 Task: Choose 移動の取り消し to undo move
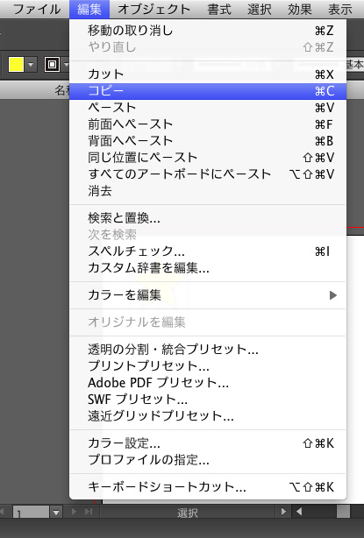208,31
